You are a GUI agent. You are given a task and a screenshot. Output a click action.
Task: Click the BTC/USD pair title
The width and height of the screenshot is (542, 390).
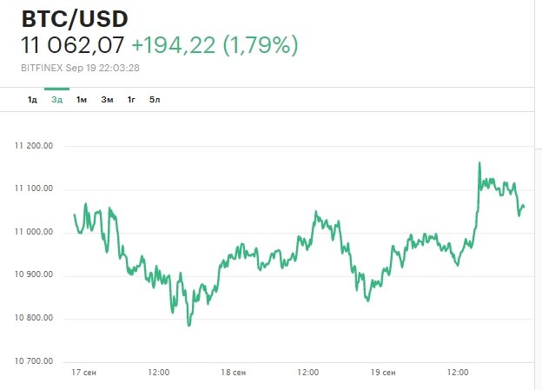click(76, 20)
